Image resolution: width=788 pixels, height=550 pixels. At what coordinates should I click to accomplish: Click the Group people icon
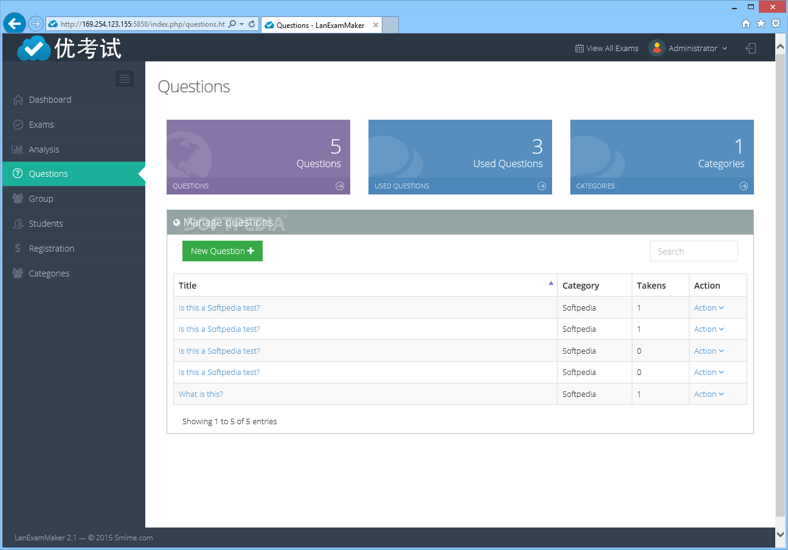click(x=18, y=199)
